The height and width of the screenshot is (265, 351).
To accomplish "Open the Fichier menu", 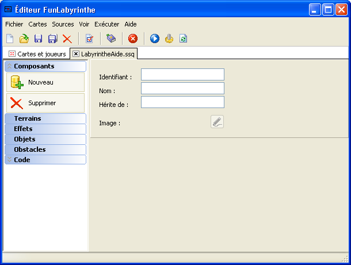I will (14, 24).
